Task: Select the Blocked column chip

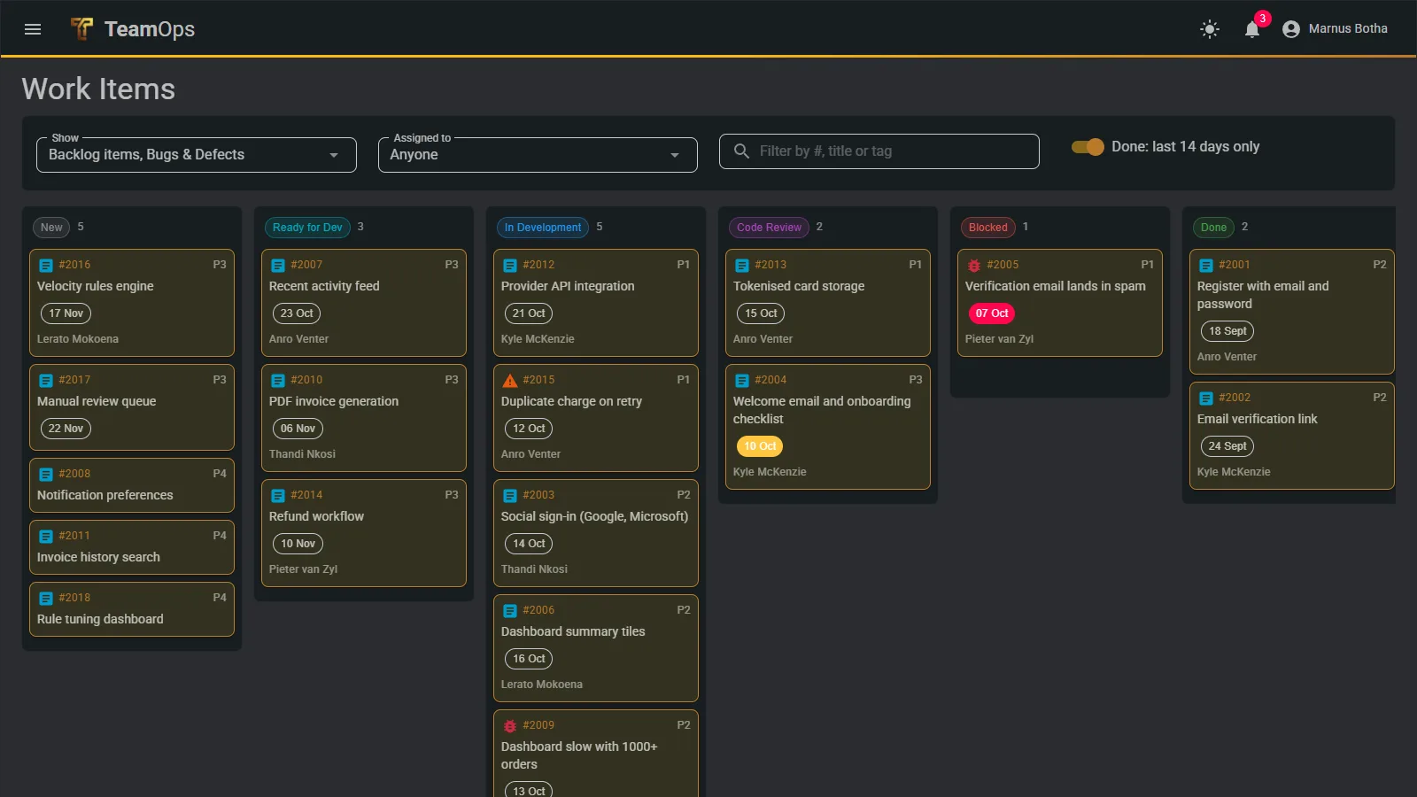Action: (988, 228)
